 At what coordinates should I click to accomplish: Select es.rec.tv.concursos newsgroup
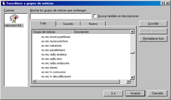tap(54, 72)
